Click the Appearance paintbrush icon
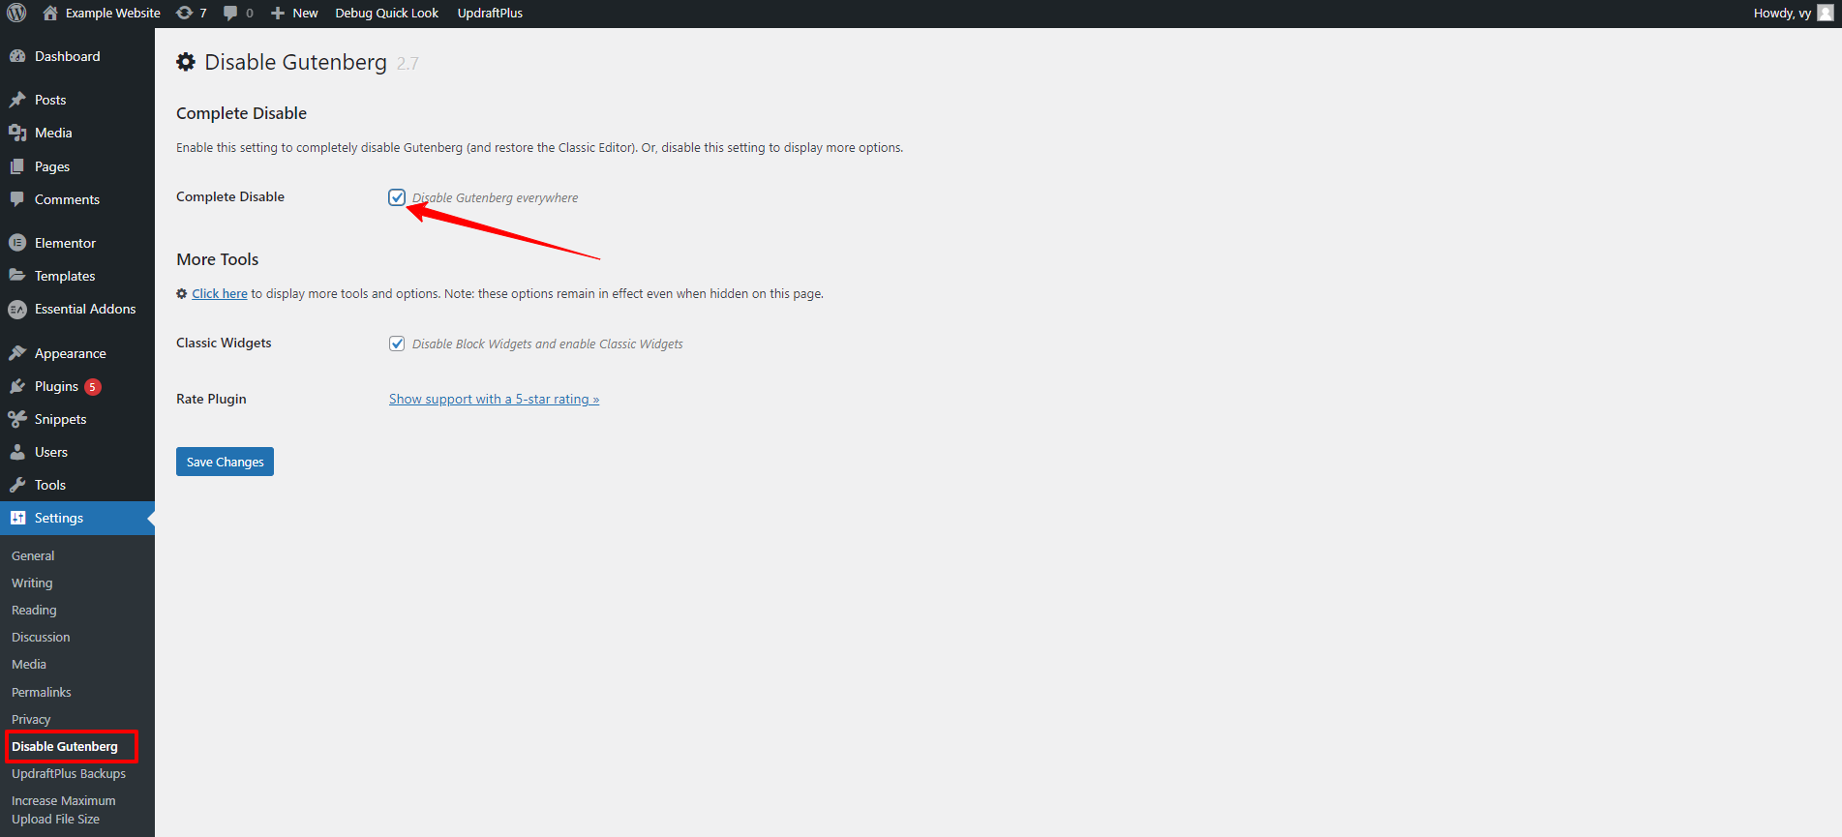 [x=17, y=353]
